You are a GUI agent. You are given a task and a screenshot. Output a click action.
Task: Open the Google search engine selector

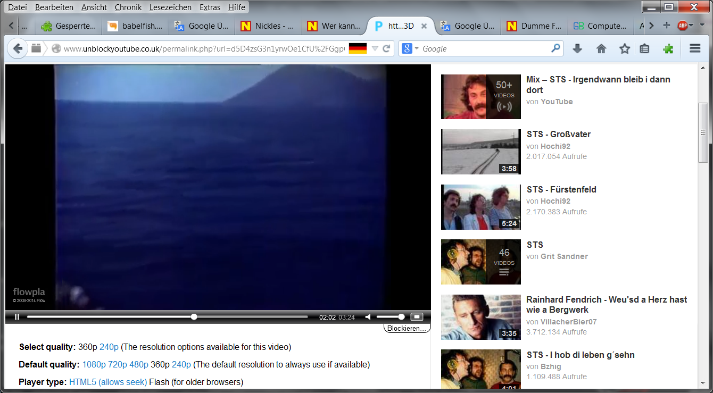[x=410, y=48]
